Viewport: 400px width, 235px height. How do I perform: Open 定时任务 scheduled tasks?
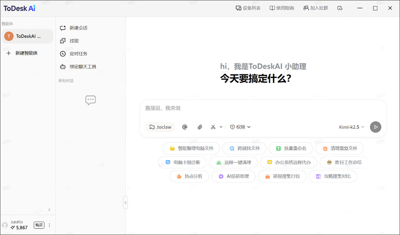tap(74, 54)
